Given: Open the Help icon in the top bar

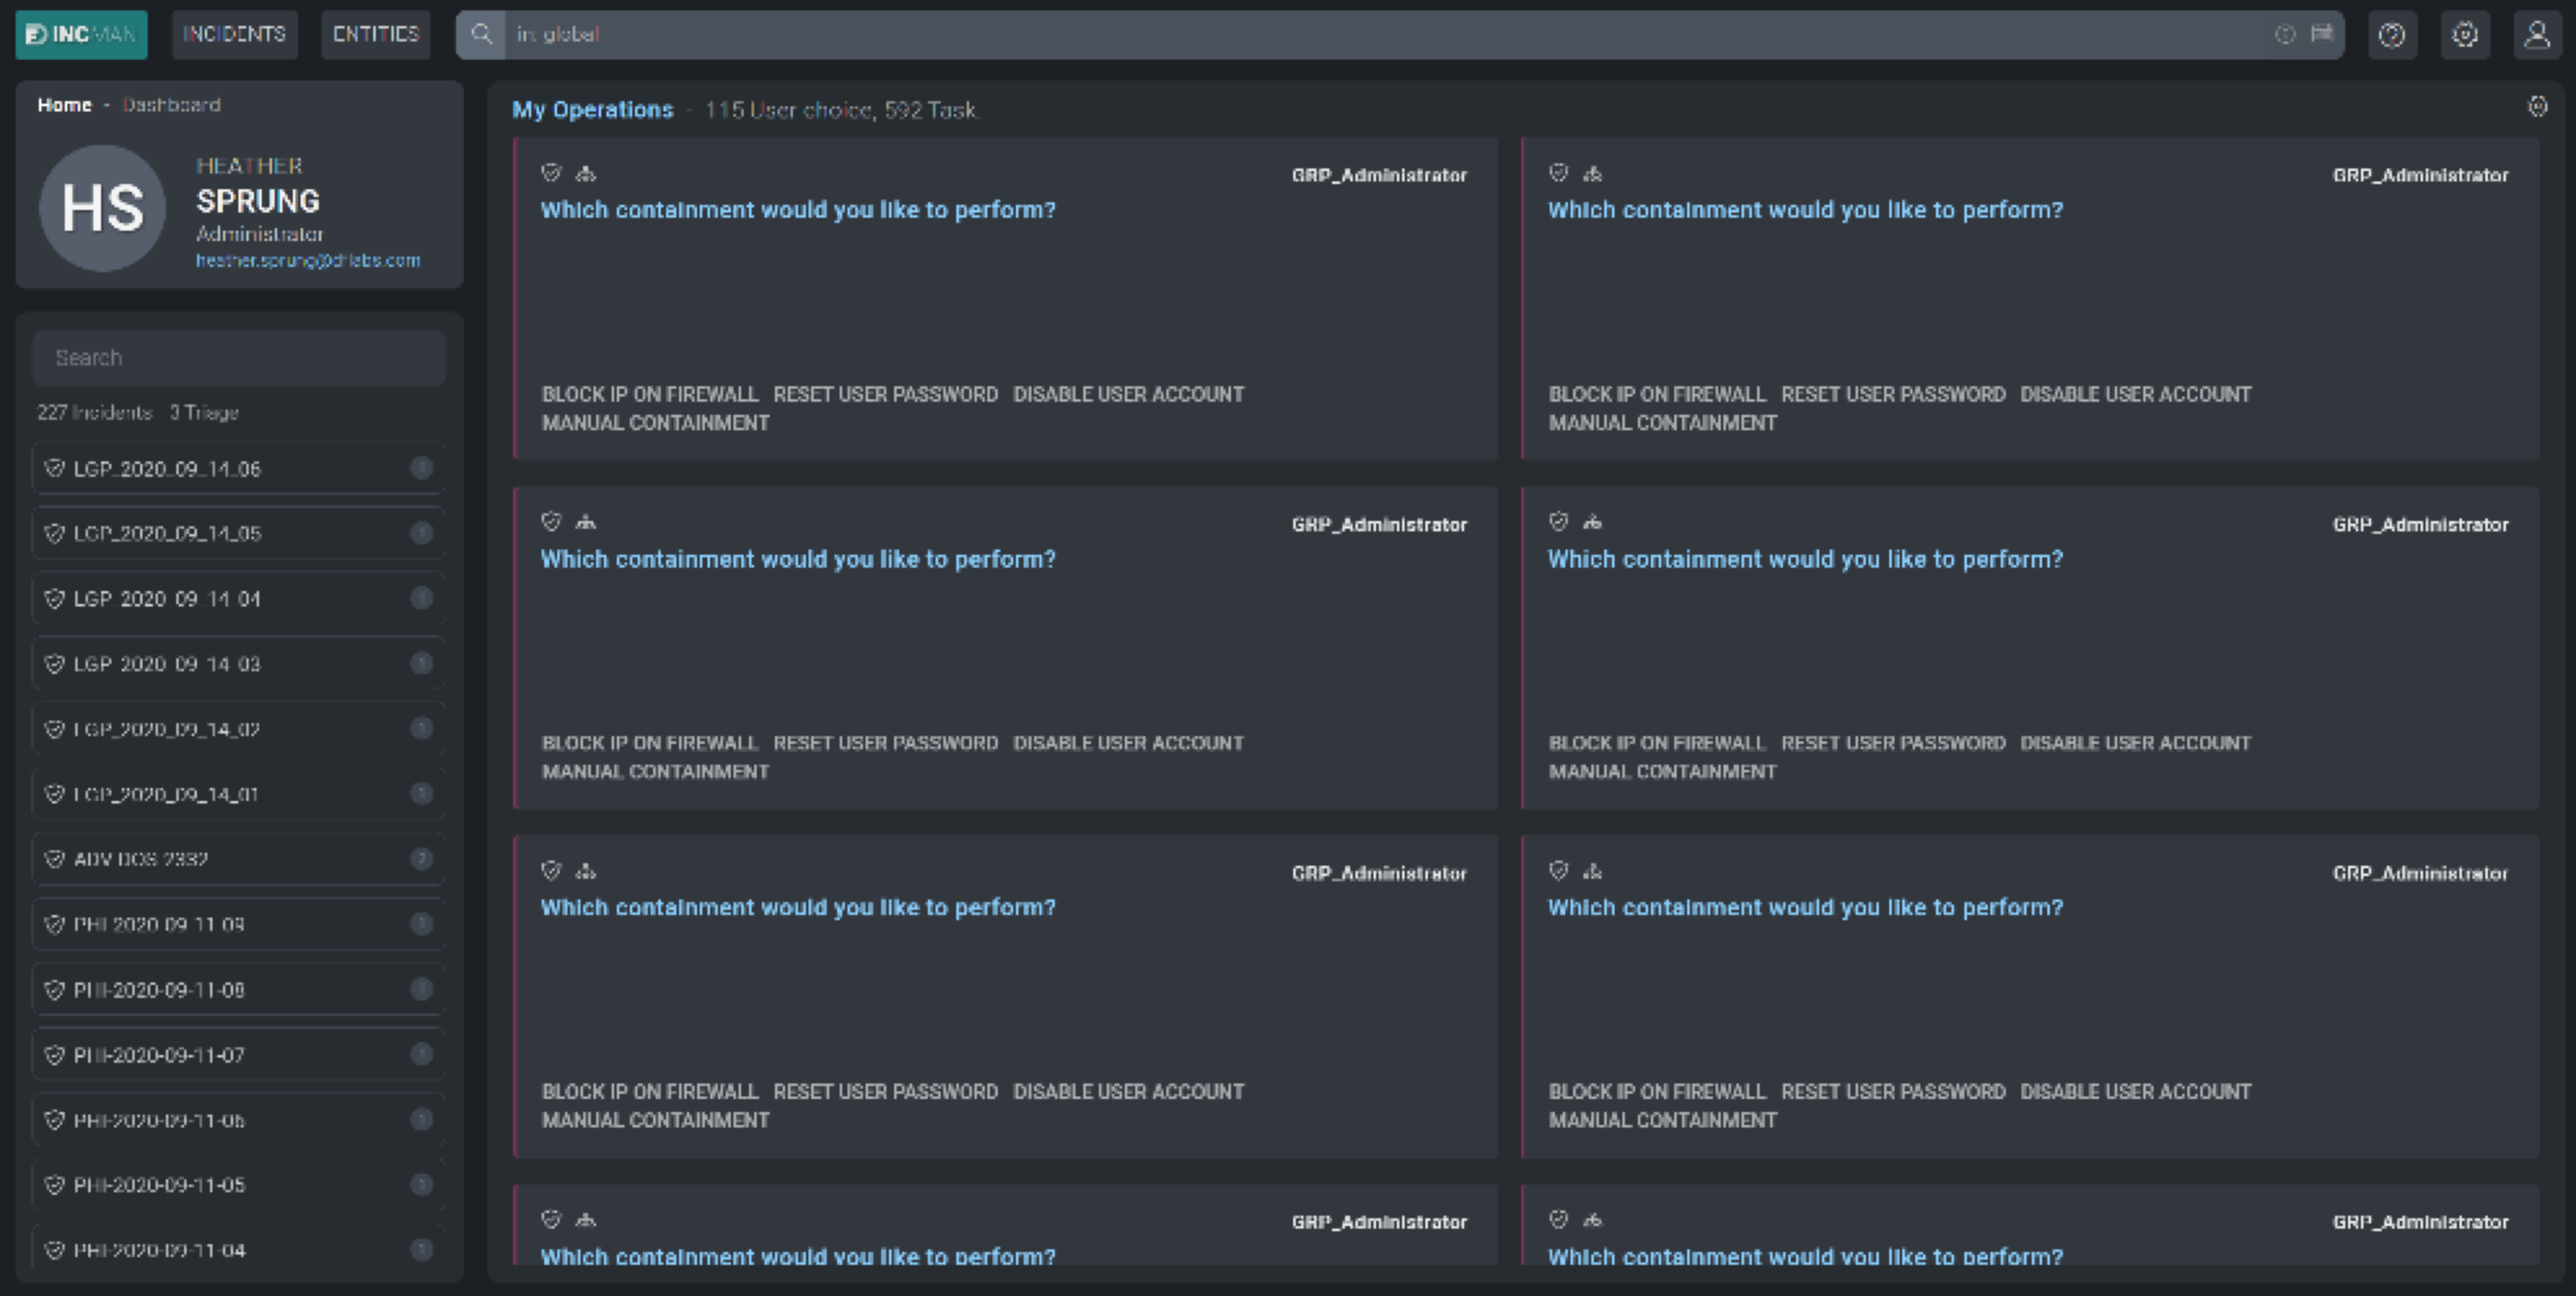Looking at the screenshot, I should point(2391,34).
